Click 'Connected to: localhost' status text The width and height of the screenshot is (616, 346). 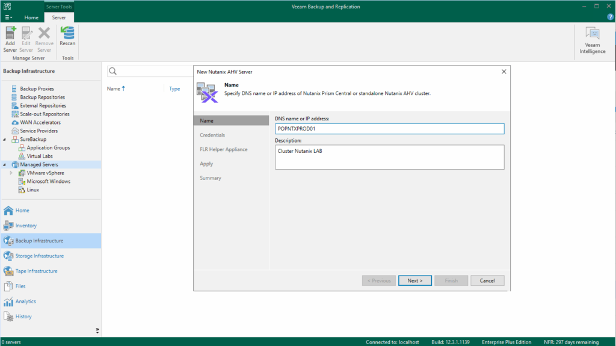tap(392, 342)
